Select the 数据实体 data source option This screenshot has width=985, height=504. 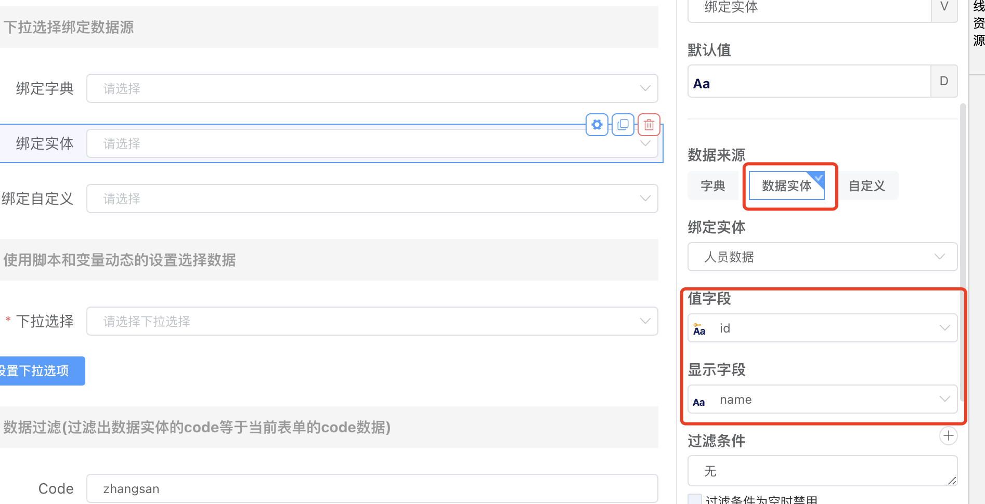(x=786, y=185)
